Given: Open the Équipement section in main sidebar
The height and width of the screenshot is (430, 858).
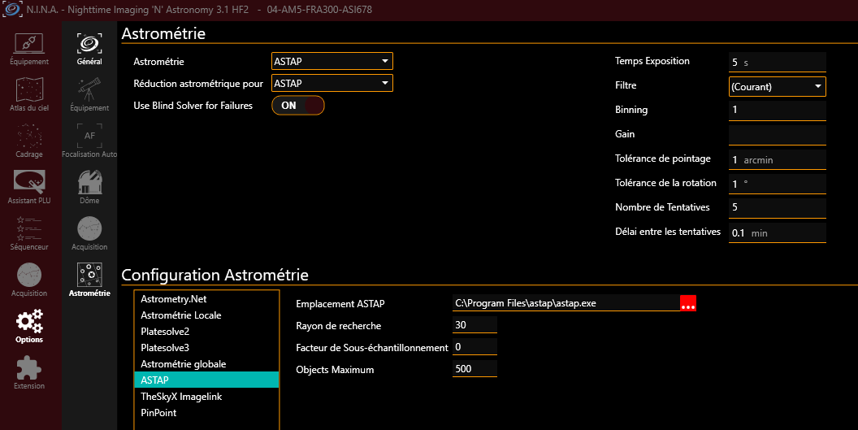Looking at the screenshot, I should (29, 50).
